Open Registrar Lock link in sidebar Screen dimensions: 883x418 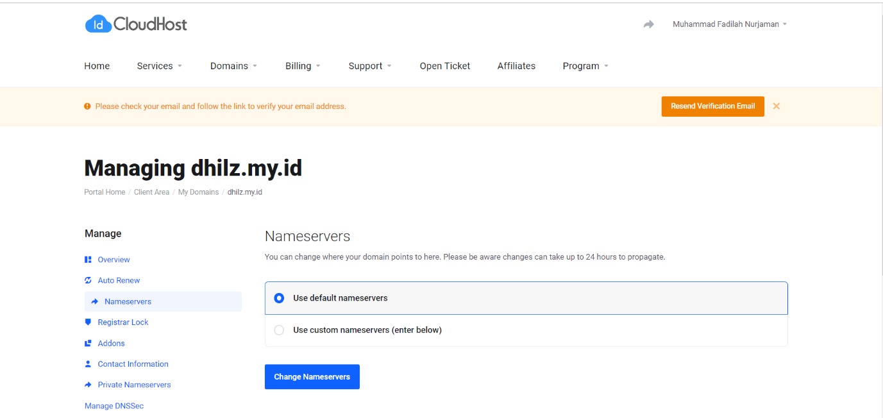123,322
